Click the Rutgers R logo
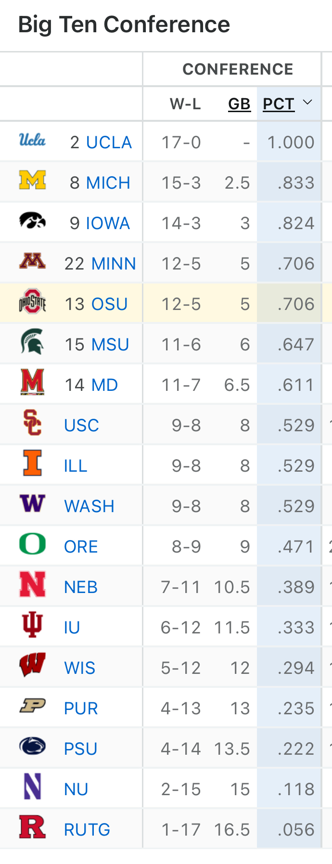 coord(32,827)
